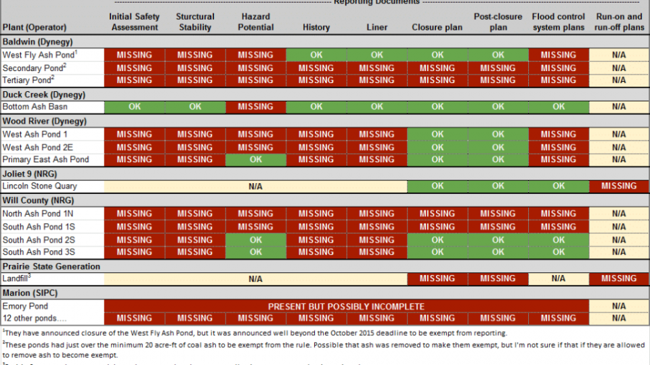The image size is (650, 365).
Task: Select the 'Baldwin (Dynegy)' group row
Action: pyautogui.click(x=325, y=42)
